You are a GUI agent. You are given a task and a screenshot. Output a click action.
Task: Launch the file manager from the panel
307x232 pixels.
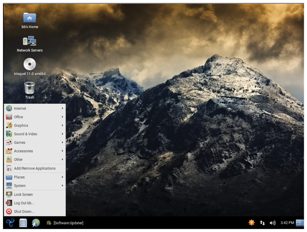[23, 223]
